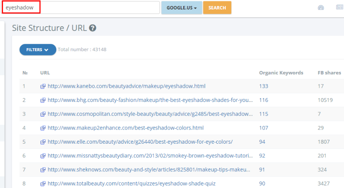Select the organic keywords value 116
Screen dimensions: 344x188
(x=264, y=100)
